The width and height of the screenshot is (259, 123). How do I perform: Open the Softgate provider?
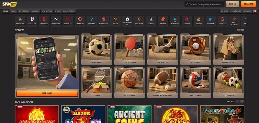222,21
